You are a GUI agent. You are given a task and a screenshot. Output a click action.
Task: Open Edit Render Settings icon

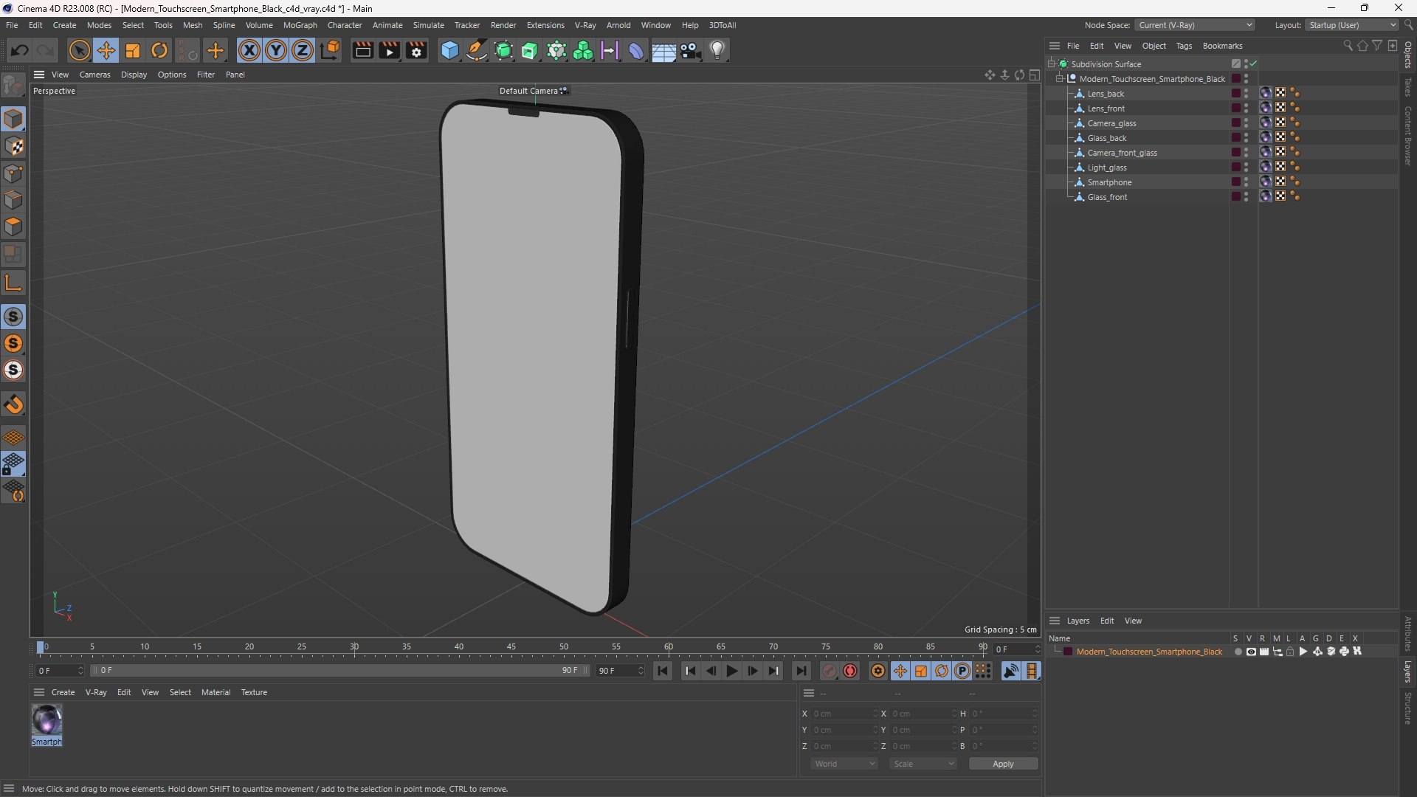click(x=416, y=50)
